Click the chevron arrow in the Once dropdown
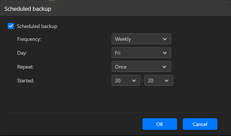Viewport: 231px width, 136px height. [x=165, y=67]
